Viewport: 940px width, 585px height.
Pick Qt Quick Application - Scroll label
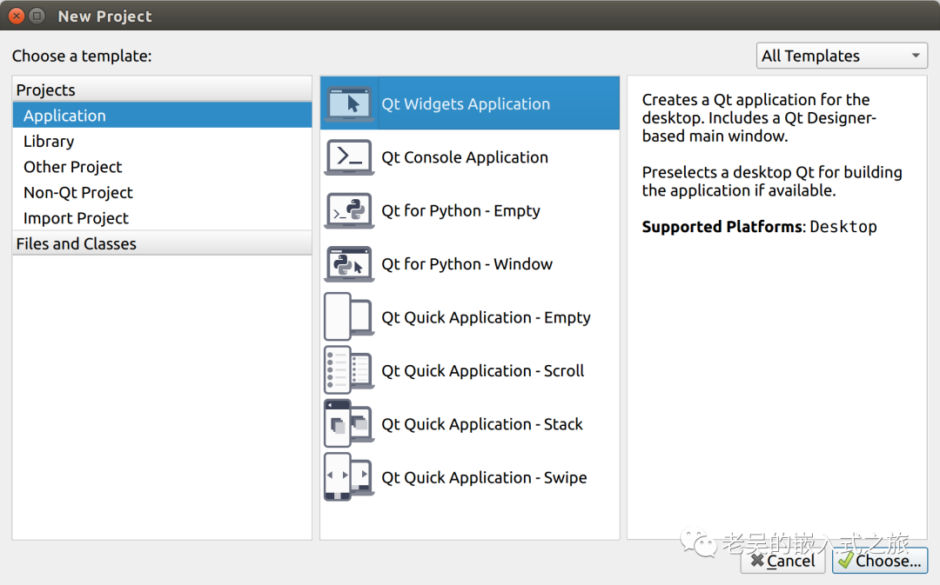(482, 370)
